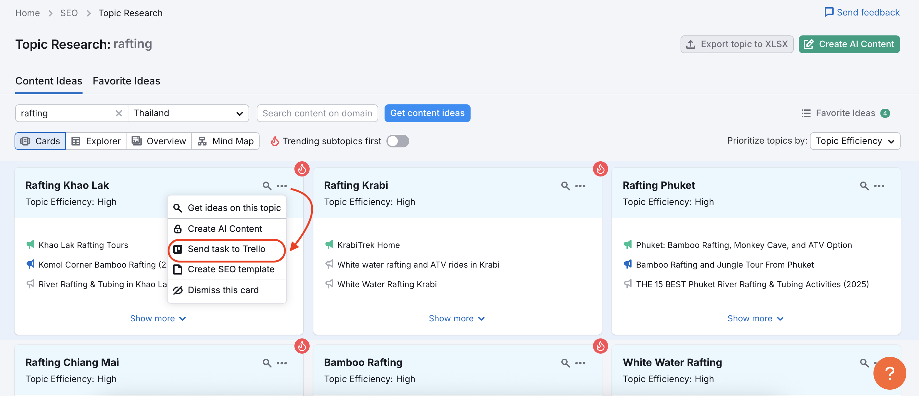The image size is (919, 396).
Task: Open the SEO breadcrumb link
Action: [x=69, y=13]
